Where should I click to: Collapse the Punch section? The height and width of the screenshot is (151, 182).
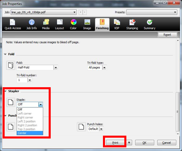(x=5, y=116)
